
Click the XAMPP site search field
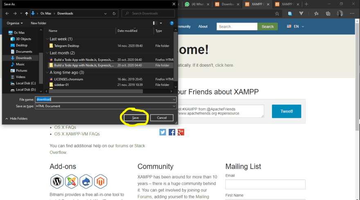[237, 27]
